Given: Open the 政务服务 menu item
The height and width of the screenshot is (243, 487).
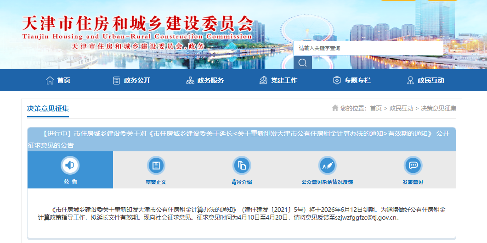Looking at the screenshot, I should [210, 80].
